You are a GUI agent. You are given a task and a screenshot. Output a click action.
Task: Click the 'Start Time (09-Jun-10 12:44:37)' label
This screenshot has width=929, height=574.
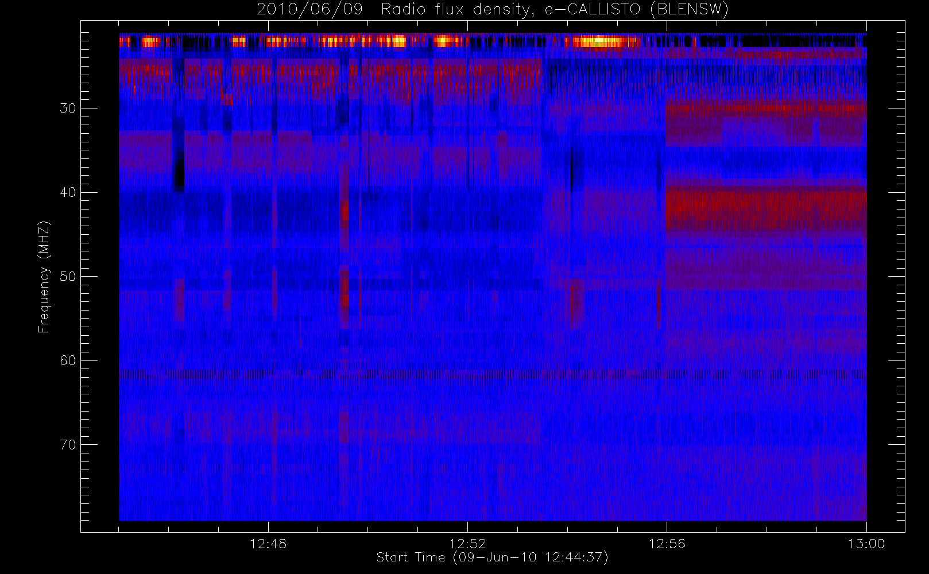[x=492, y=557]
